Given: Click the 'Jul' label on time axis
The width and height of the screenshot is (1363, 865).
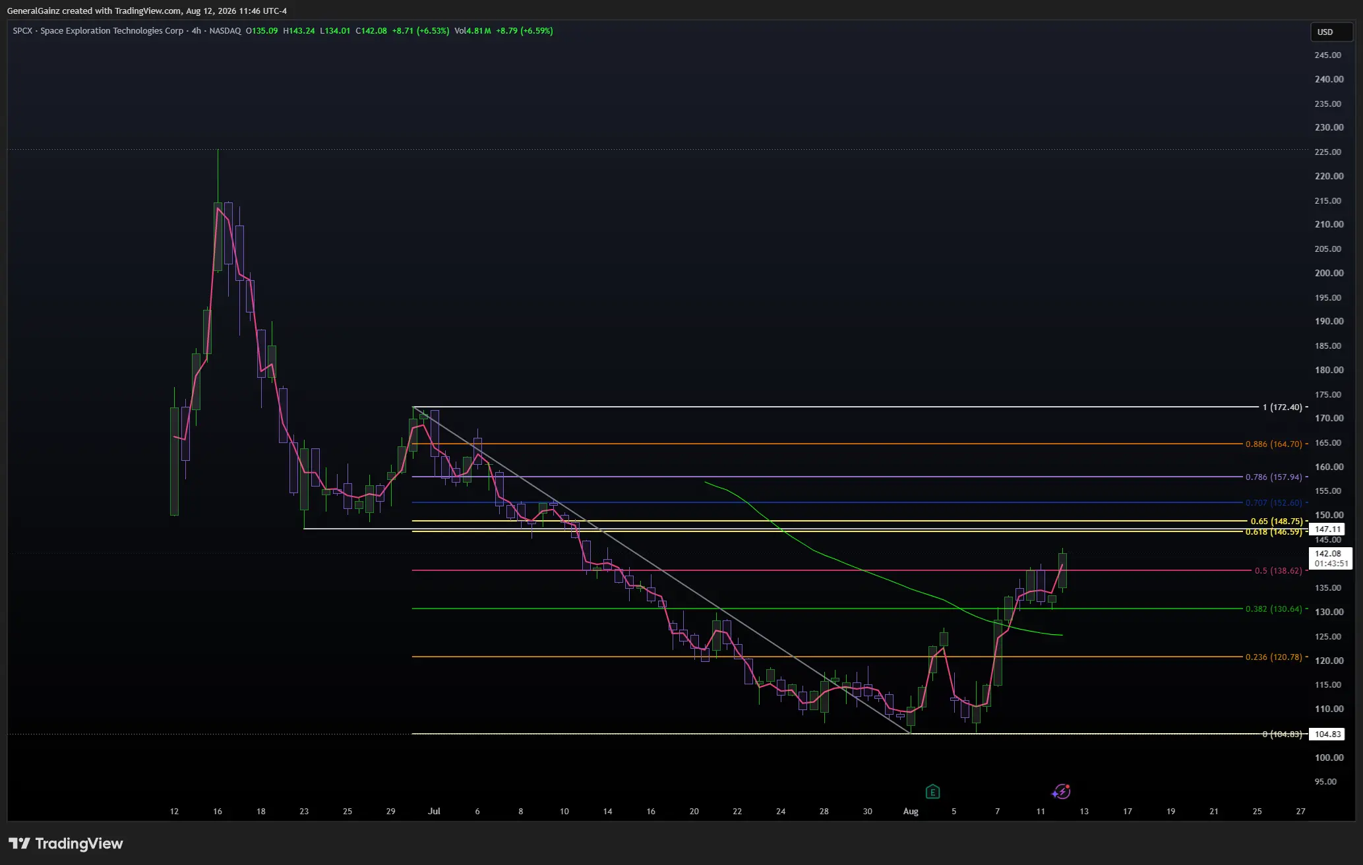Looking at the screenshot, I should tap(434, 812).
